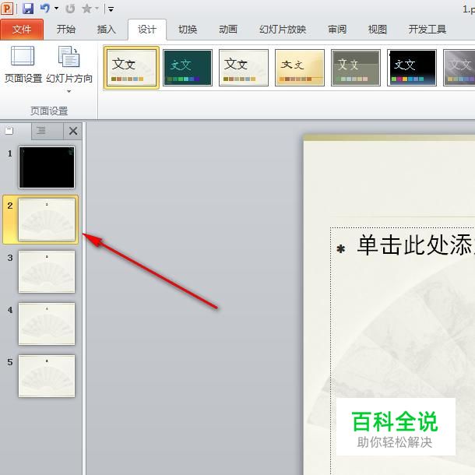475x475 pixels.
Task: Open the 文件 (File) menu
Action: pos(22,30)
